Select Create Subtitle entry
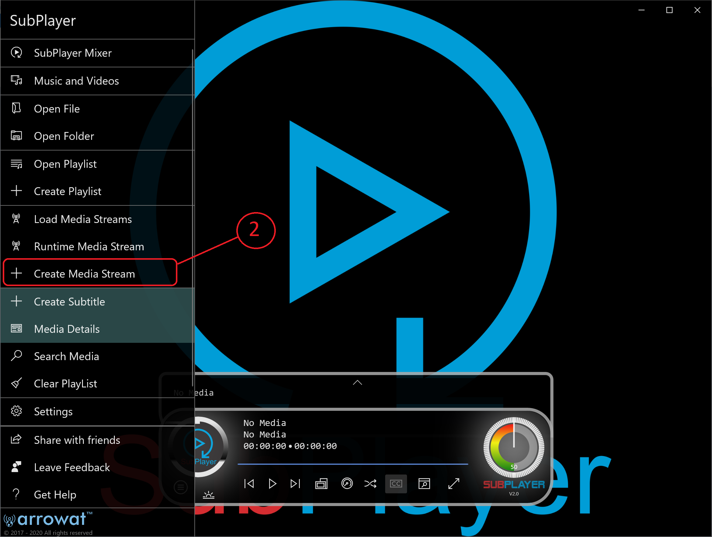The width and height of the screenshot is (712, 537). click(x=97, y=302)
